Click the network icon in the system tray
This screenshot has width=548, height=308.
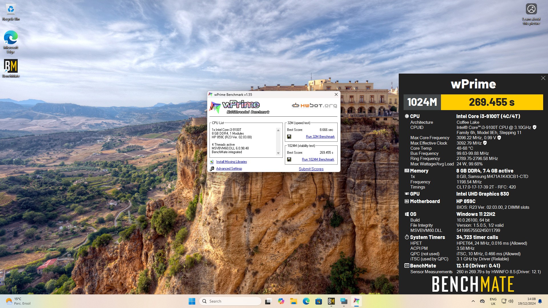504,301
